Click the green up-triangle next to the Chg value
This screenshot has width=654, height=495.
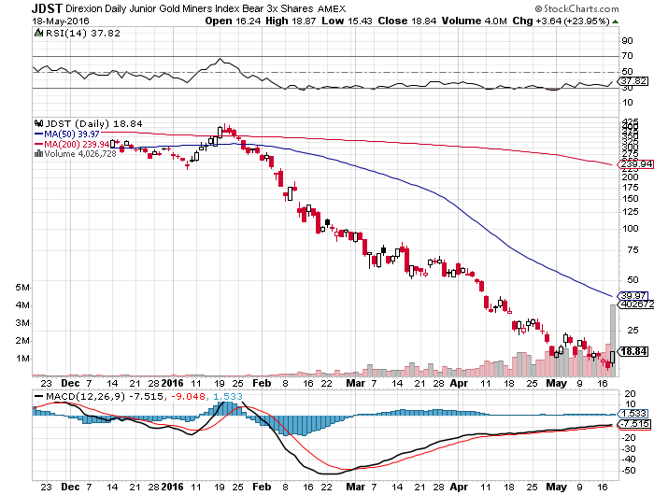615,21
